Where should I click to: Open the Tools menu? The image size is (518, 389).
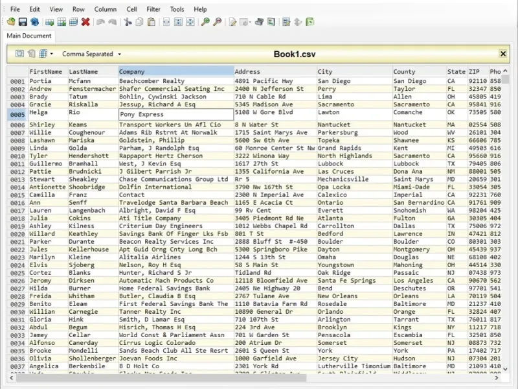[x=177, y=9]
